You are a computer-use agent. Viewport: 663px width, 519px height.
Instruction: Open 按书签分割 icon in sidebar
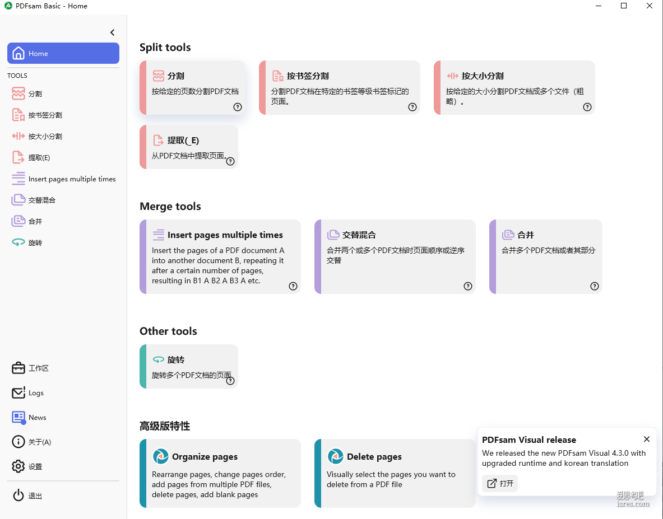[18, 115]
